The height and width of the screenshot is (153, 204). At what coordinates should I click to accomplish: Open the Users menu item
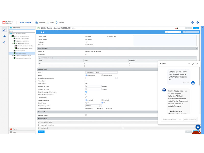(50, 22)
